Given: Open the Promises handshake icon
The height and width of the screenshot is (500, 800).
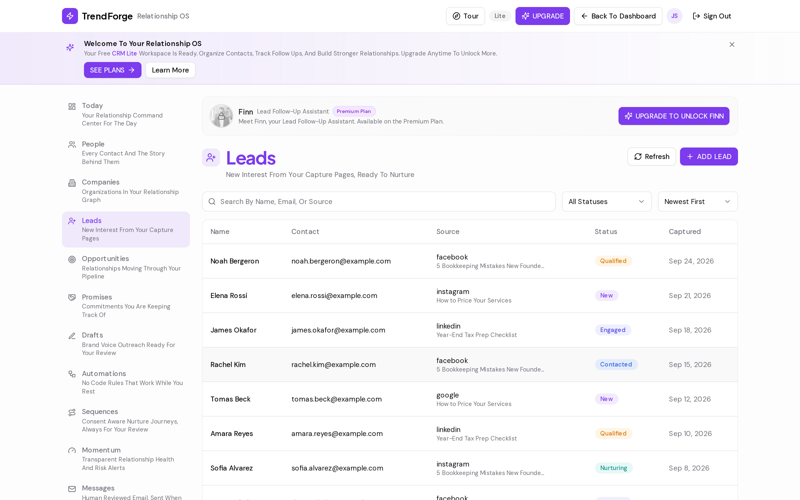Looking at the screenshot, I should (x=72, y=297).
